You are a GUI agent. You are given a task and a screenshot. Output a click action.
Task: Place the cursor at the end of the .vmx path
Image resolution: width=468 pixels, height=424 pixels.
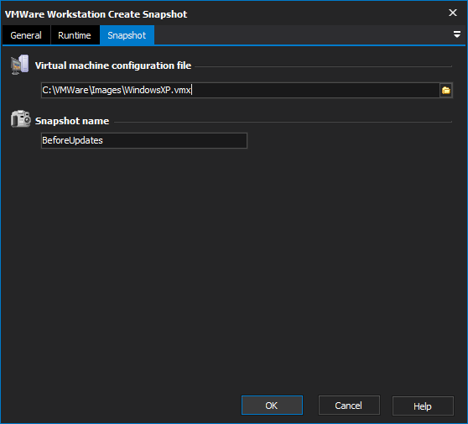pyautogui.click(x=191, y=90)
